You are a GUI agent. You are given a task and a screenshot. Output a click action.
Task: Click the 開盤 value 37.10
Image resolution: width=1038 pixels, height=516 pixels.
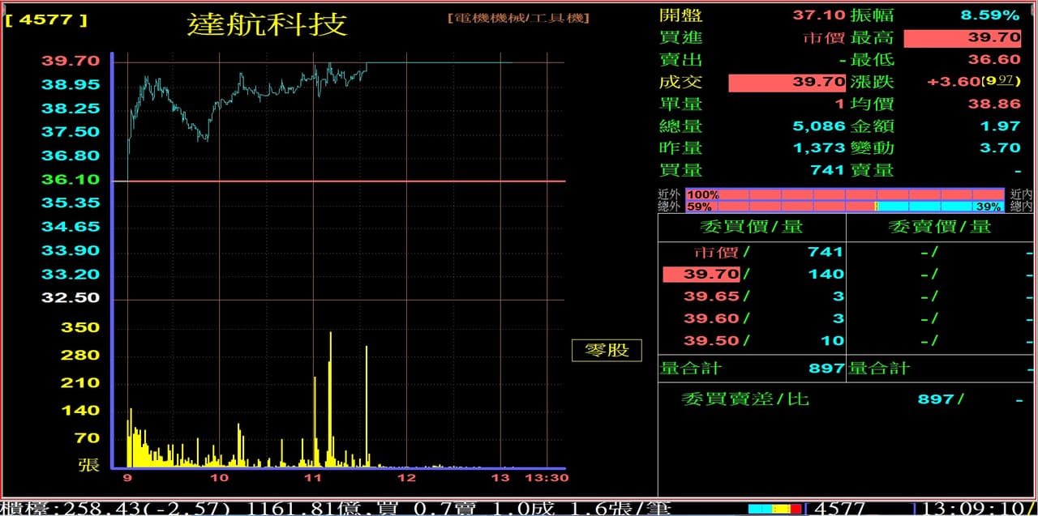(x=819, y=15)
